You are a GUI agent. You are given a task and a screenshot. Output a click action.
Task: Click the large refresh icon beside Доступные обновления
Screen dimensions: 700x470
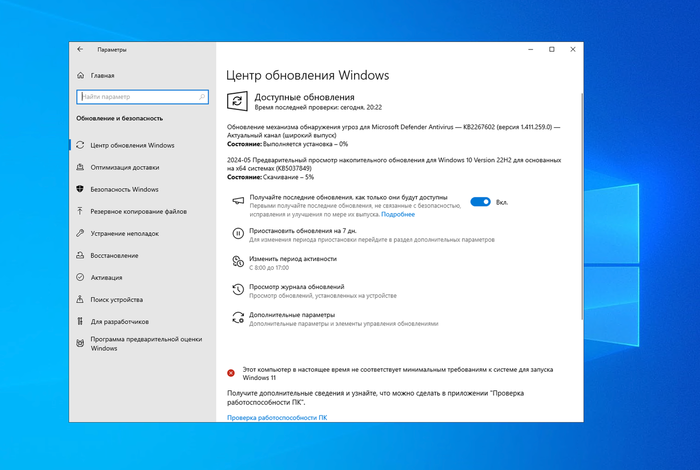click(x=237, y=101)
